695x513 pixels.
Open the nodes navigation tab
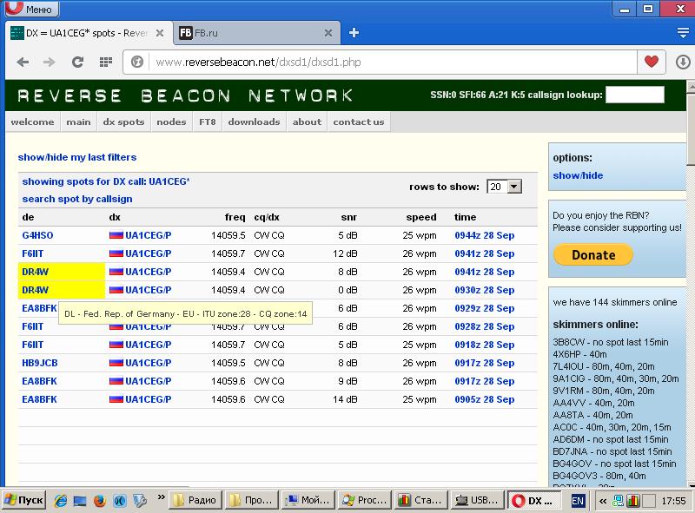171,122
